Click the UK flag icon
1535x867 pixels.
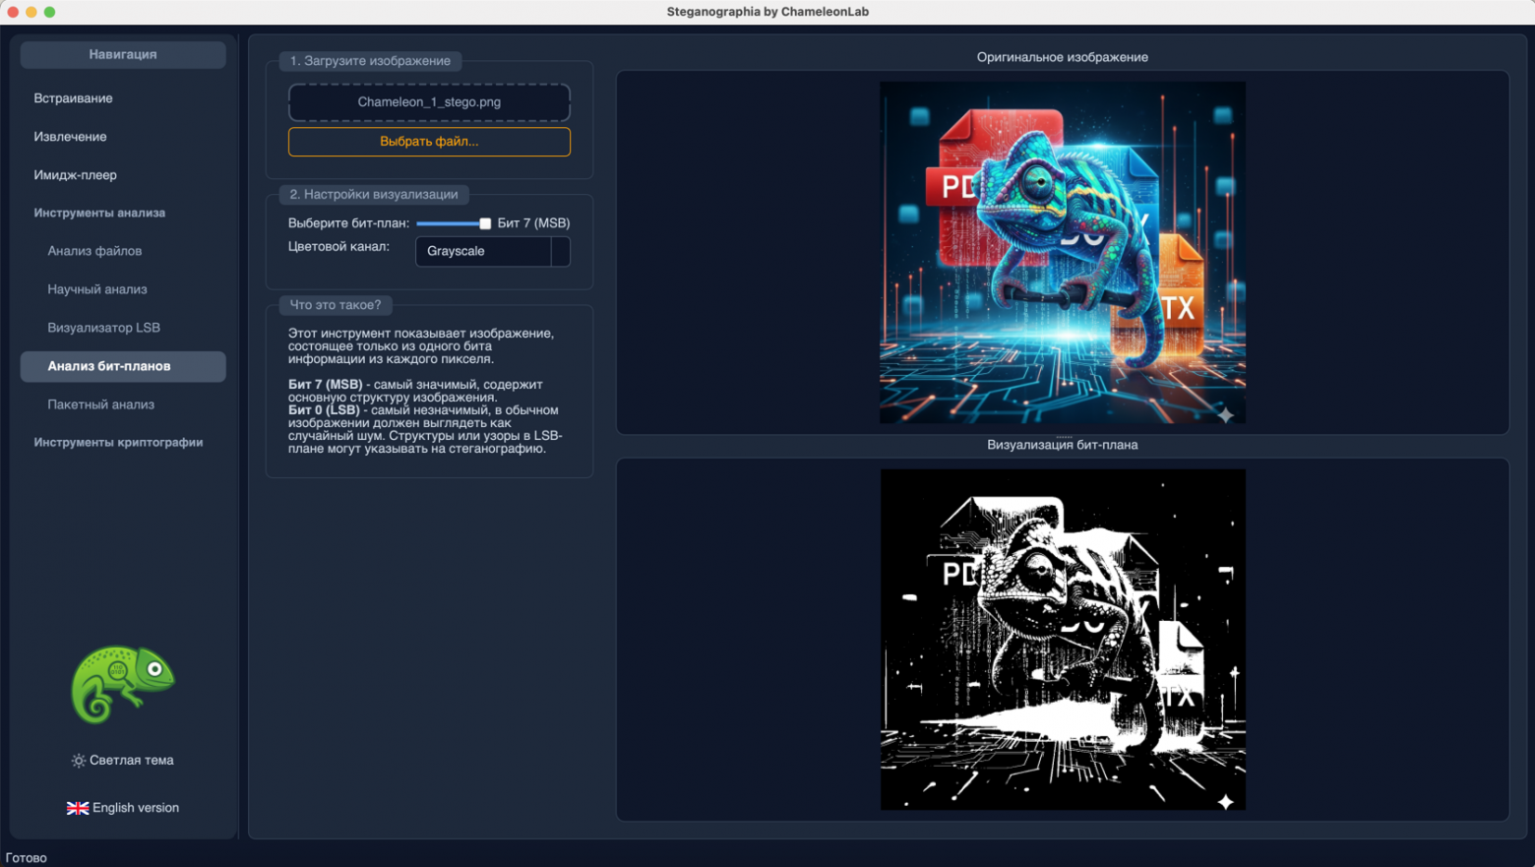click(x=77, y=808)
